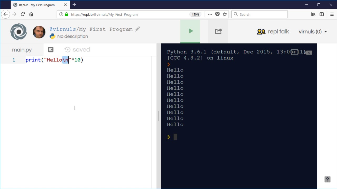Image resolution: width=337 pixels, height=189 pixels.
Task: Click the 150% zoom indicator
Action: click(x=195, y=14)
